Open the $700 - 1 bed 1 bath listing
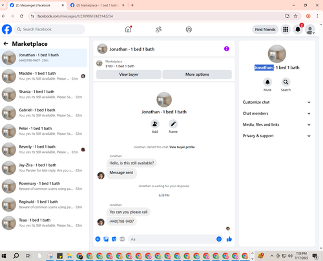The width and height of the screenshot is (323, 261). [x=120, y=66]
